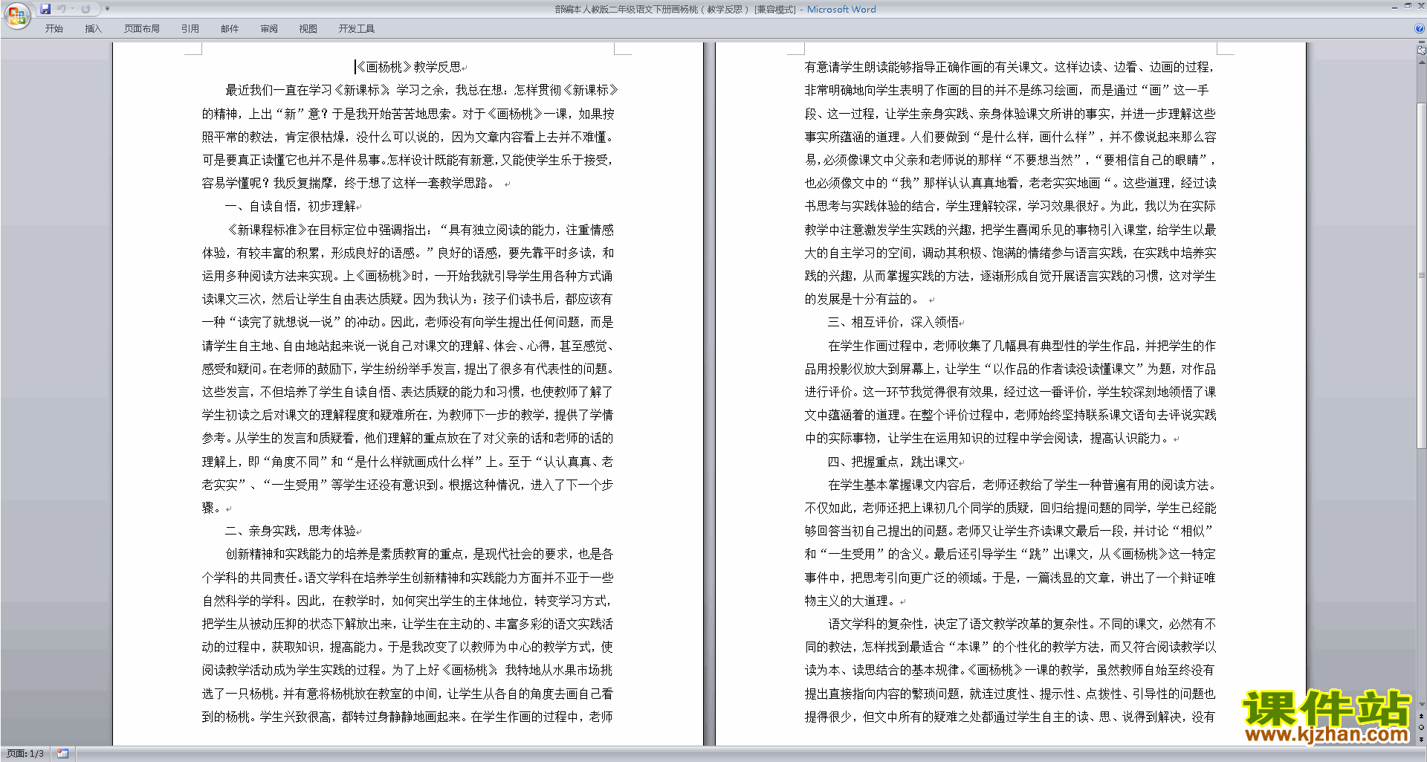The width and height of the screenshot is (1427, 762).
Task: Open the Select Browse Object round button
Action: click(1421, 728)
